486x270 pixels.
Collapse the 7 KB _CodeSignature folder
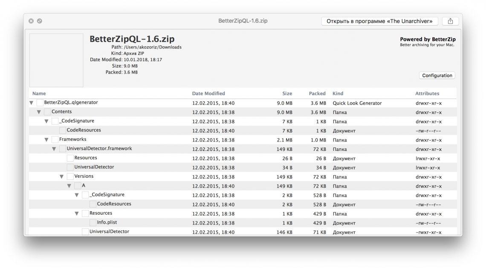click(46, 121)
